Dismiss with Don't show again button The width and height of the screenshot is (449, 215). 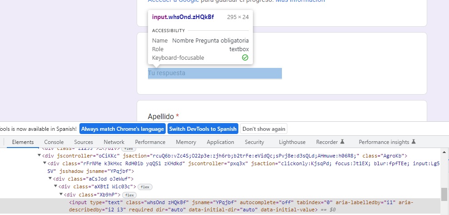pyautogui.click(x=264, y=129)
